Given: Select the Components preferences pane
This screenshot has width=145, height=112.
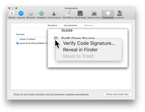Looking at the screenshot, I should [x=108, y=15].
